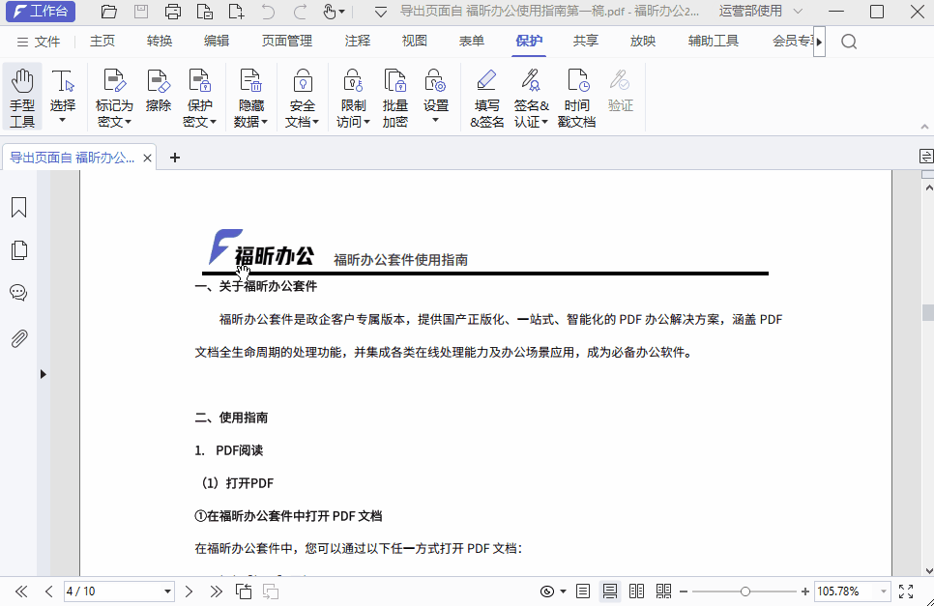Select the 手型工具 (Hand tool)
This screenshot has width=934, height=606.
[21, 95]
